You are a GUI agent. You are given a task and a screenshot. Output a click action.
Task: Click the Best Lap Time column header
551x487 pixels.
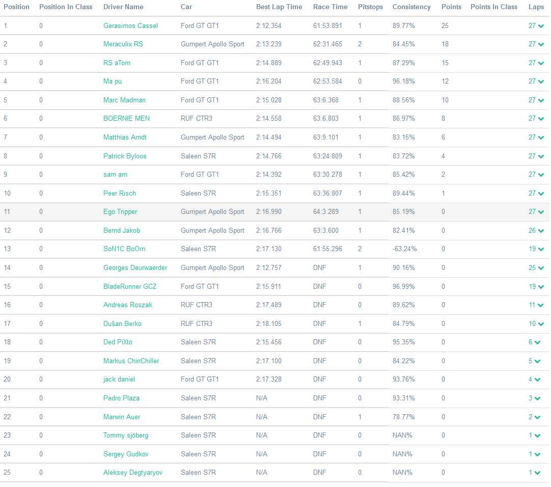point(279,7)
